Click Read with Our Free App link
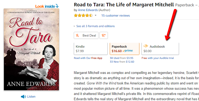The width and height of the screenshot is (199, 101). click(88, 58)
